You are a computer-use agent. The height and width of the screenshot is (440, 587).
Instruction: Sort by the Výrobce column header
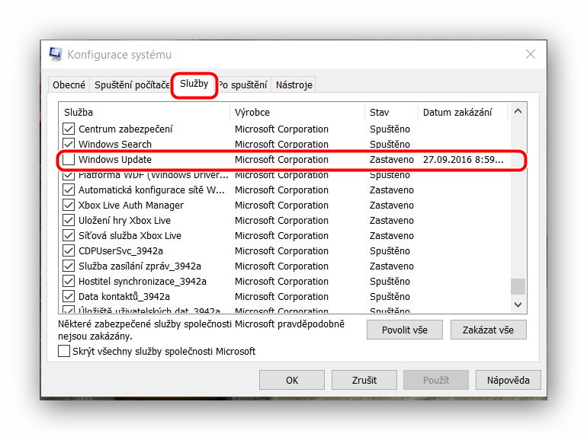(297, 112)
